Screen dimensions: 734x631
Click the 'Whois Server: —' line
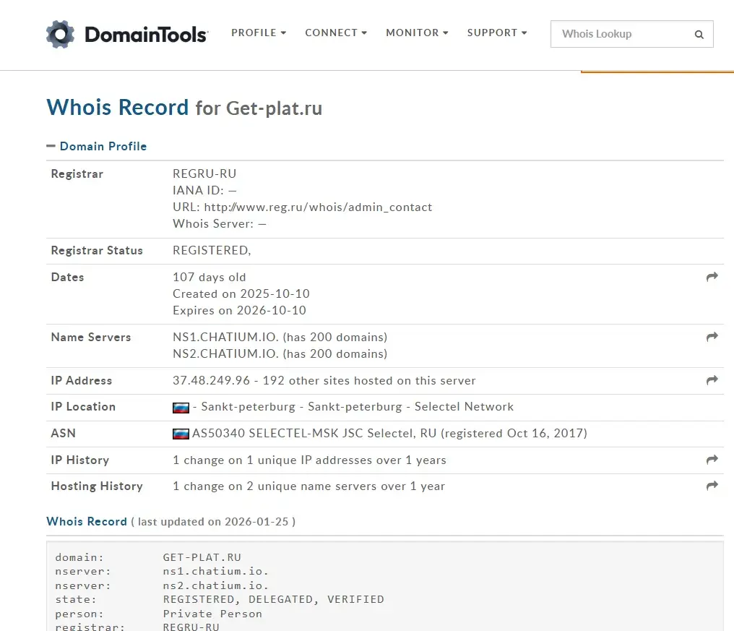coord(220,224)
